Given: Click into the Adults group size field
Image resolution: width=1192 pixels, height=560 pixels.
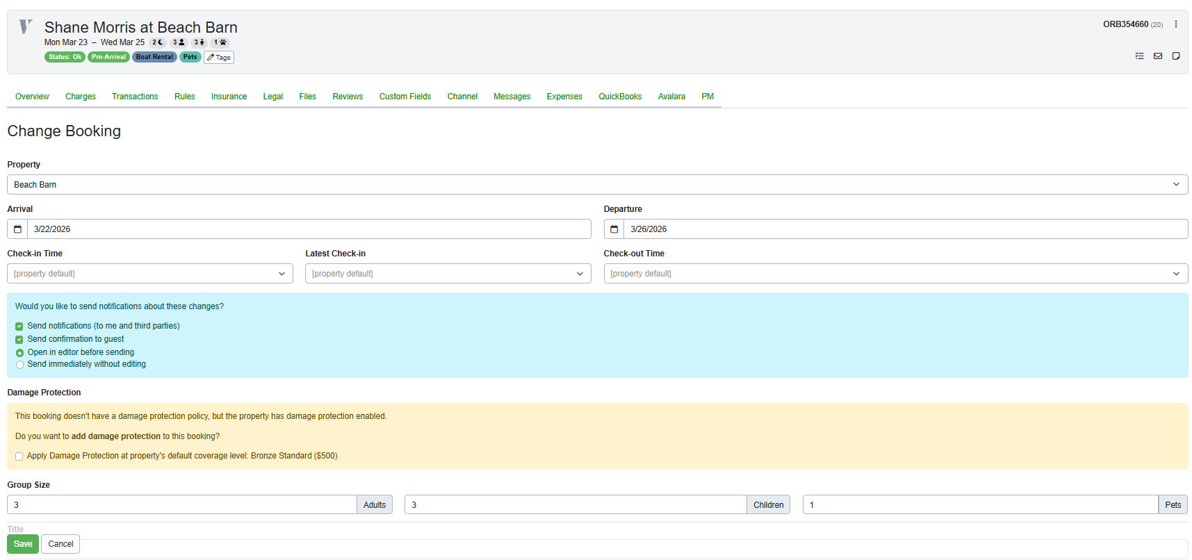Looking at the screenshot, I should click(x=182, y=505).
